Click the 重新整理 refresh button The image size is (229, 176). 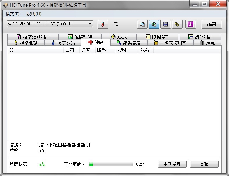172,164
